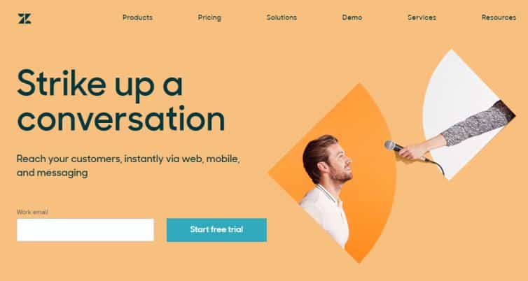528x281 pixels.
Task: Click the Zendesk logo icon
Action: (25, 18)
